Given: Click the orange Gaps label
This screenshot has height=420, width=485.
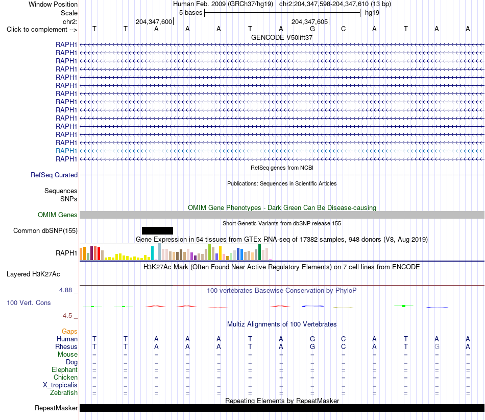Looking at the screenshot, I should (69, 332).
